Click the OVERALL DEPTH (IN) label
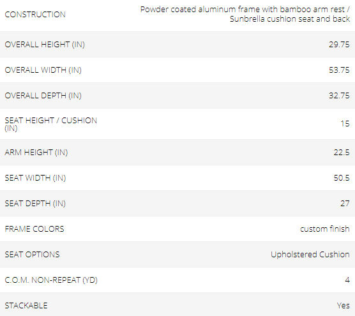The image size is (355, 316). 43,96
